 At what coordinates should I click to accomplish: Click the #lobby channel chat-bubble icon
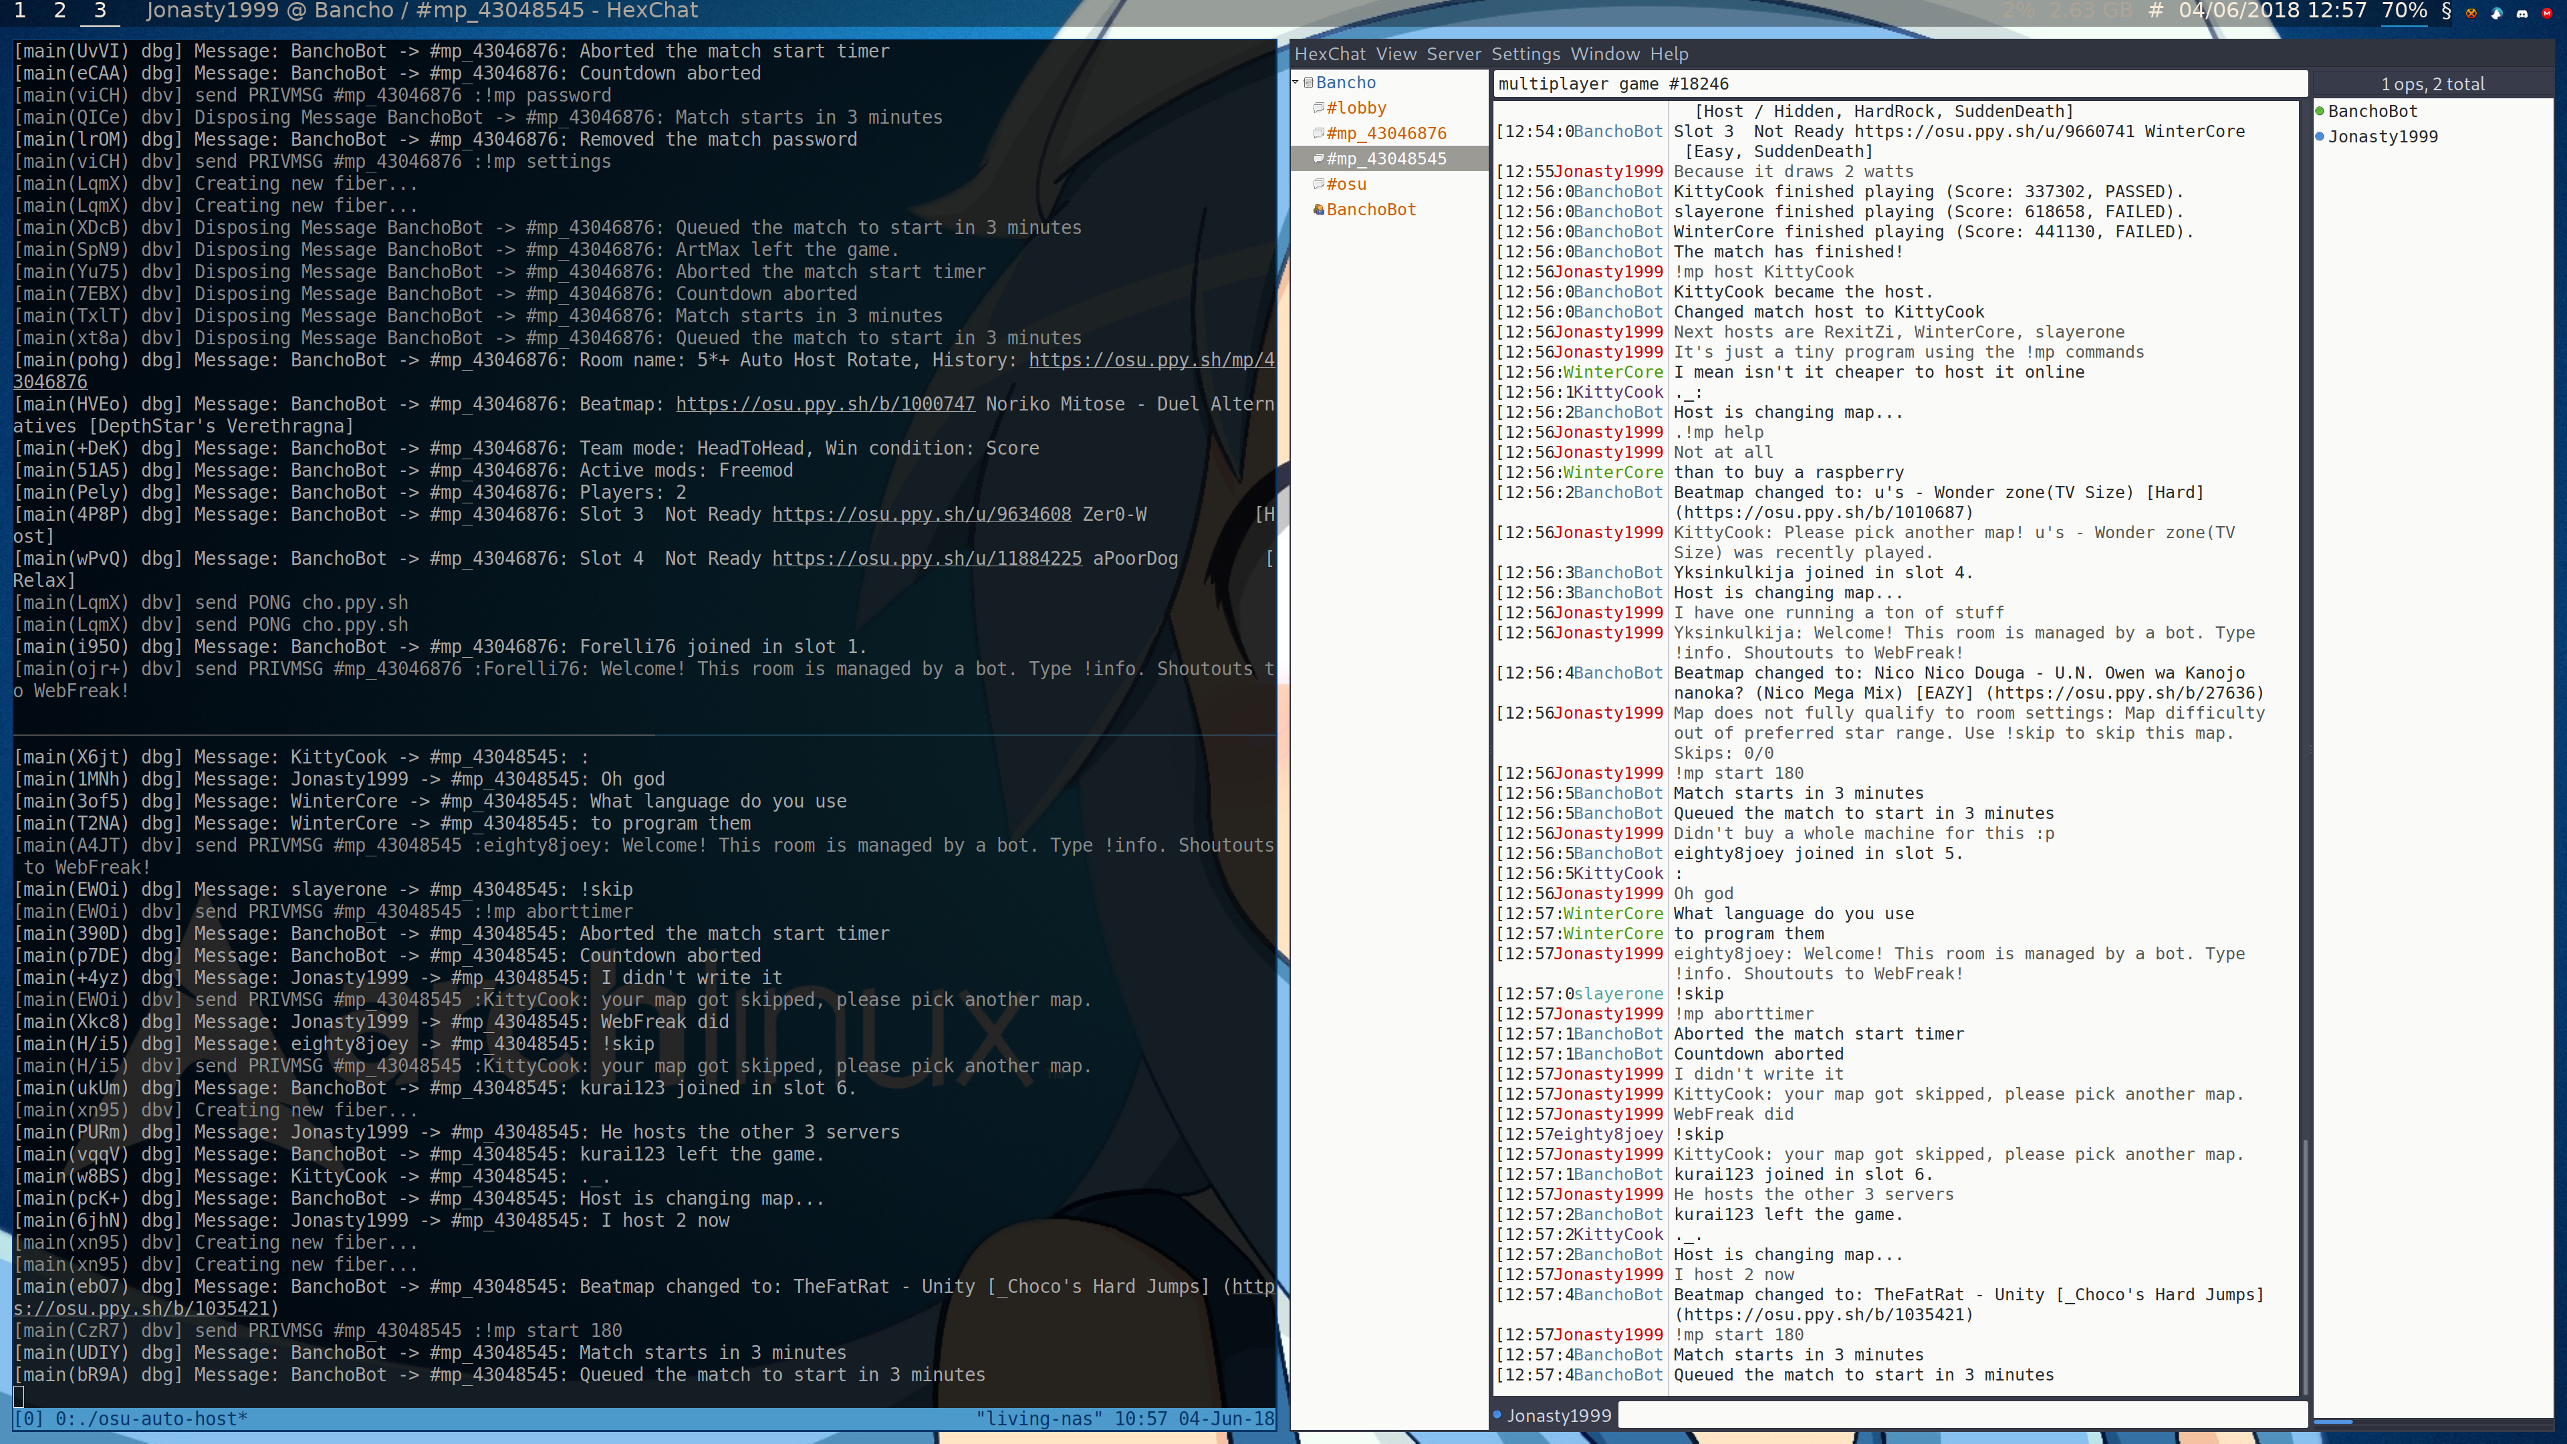click(1318, 108)
